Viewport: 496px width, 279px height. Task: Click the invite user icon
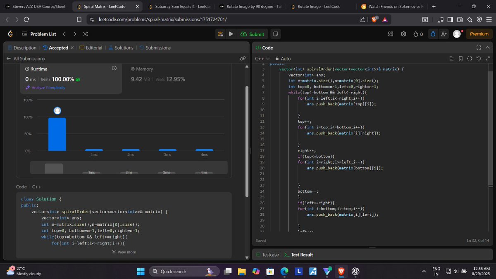pos(444,34)
